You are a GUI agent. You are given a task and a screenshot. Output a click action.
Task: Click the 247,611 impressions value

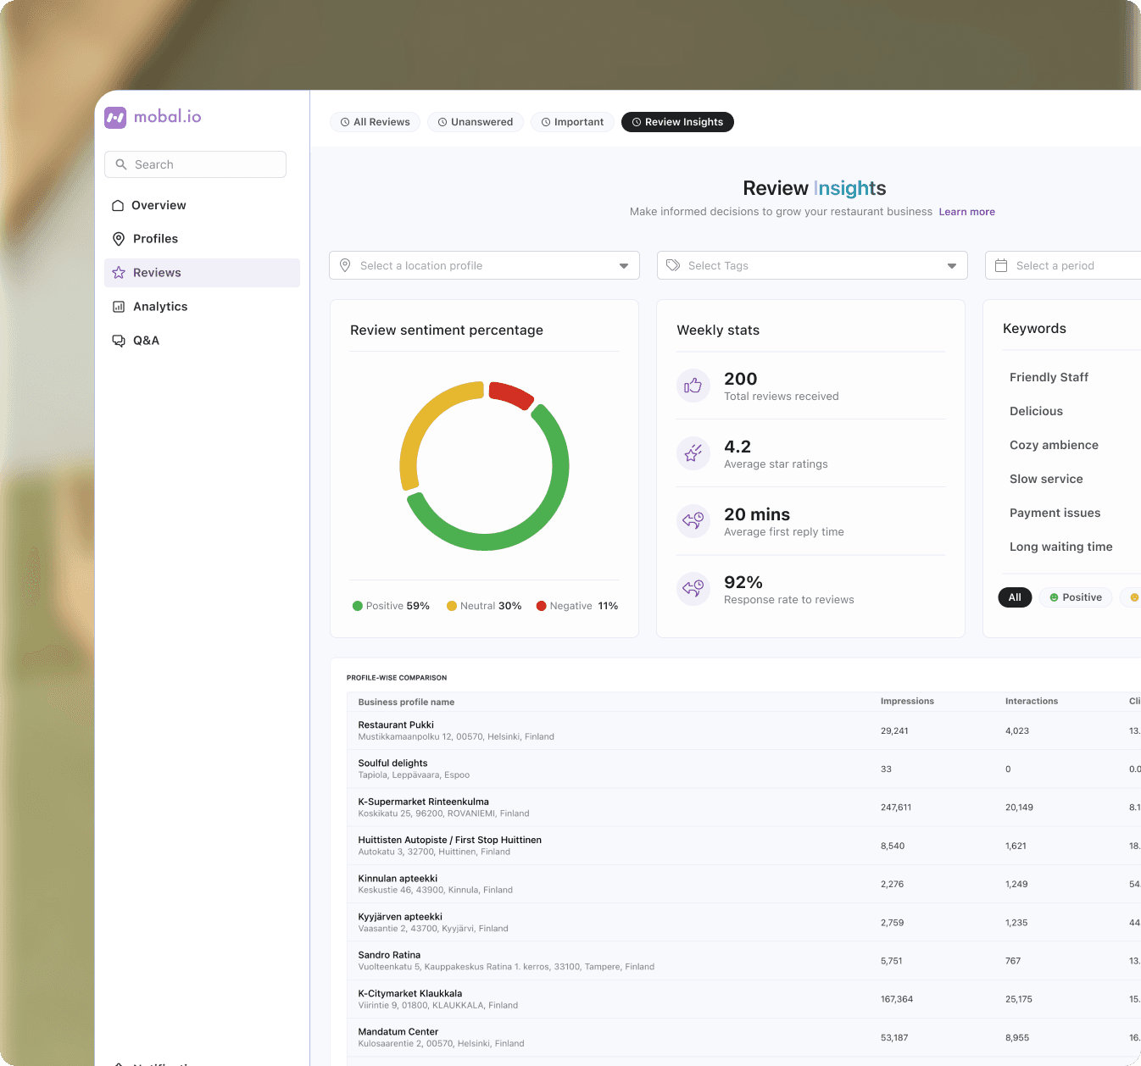[896, 808]
